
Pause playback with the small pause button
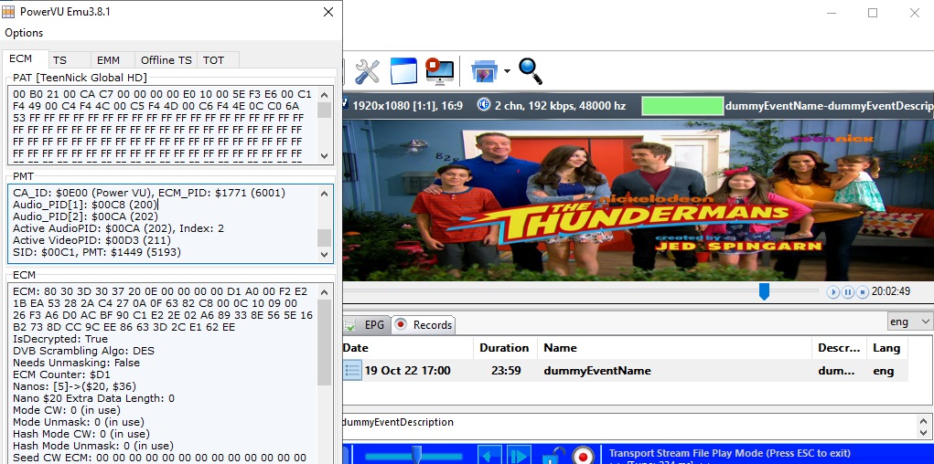pos(848,292)
